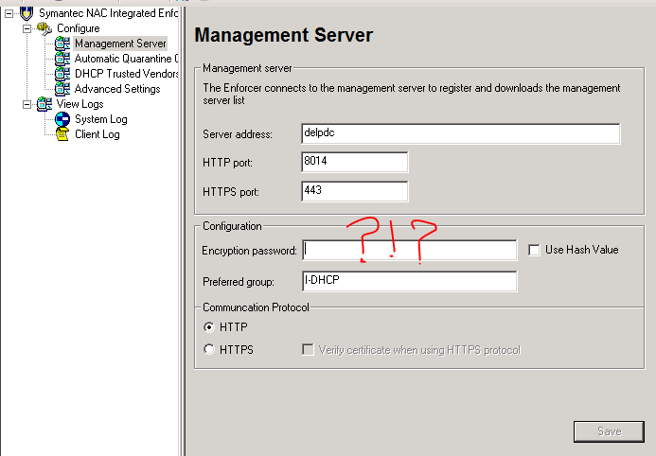Image resolution: width=656 pixels, height=456 pixels.
Task: Click the Management Server tree icon
Action: 62,44
